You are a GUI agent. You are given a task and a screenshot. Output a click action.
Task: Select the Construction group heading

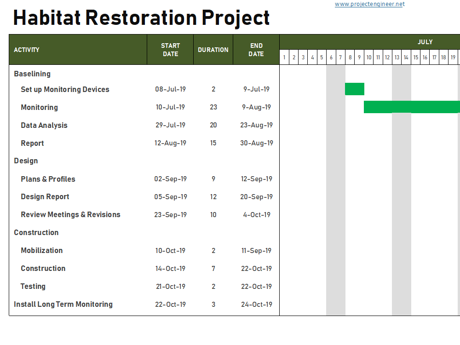click(x=36, y=232)
